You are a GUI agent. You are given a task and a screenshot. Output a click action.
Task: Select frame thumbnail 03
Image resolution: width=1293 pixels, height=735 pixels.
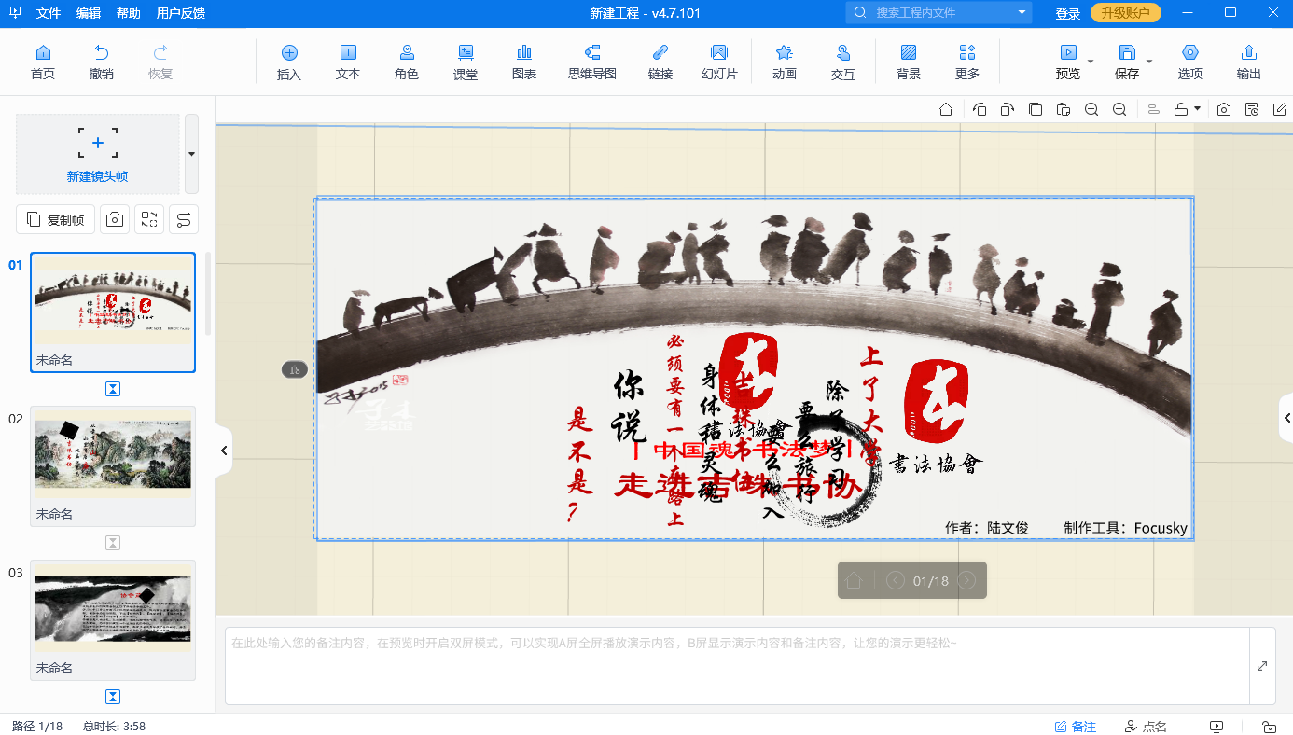(113, 620)
